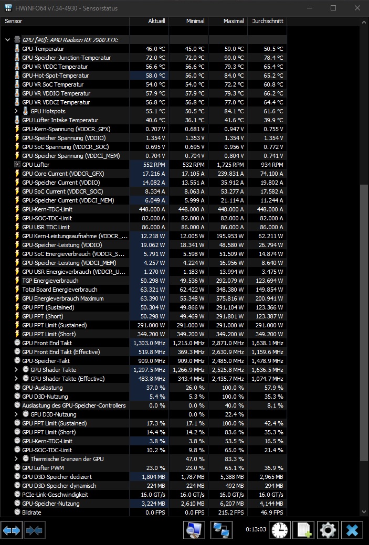The height and width of the screenshot is (545, 369).
Task: Click the GPU chip icon in group header
Action: pyautogui.click(x=17, y=40)
